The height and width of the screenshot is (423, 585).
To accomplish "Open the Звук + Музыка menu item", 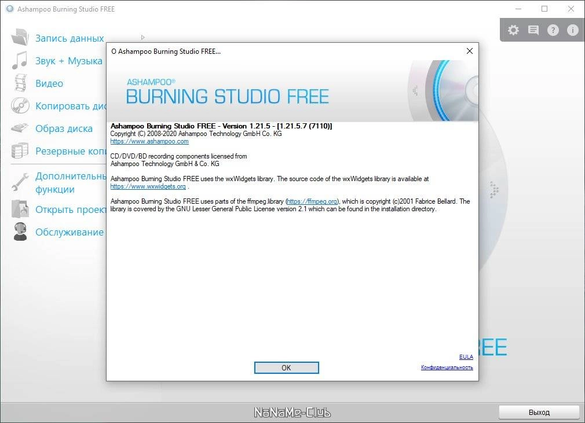I will [x=69, y=61].
